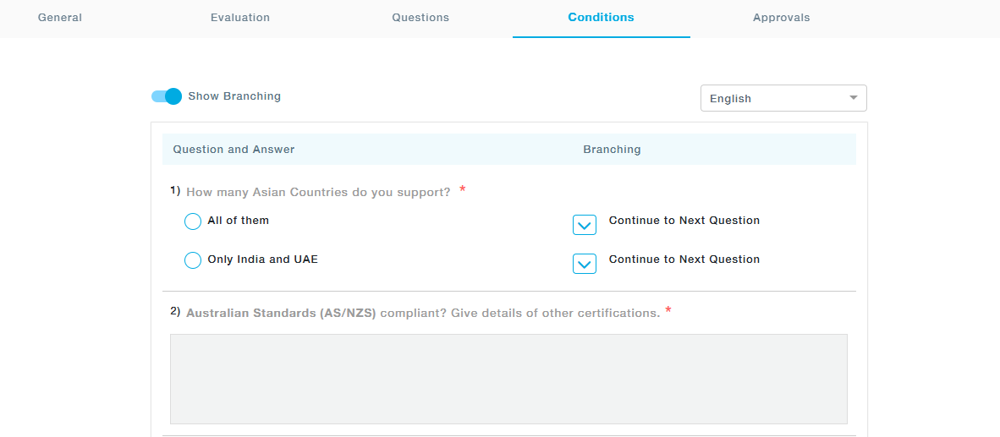
Task: Click "Continue to Next Question" beside "Only India and UAE"
Action: coord(684,259)
